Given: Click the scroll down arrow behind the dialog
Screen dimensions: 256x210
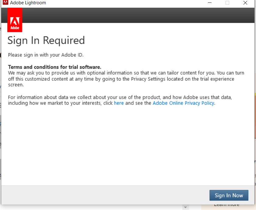Looking at the screenshot, I should click(x=185, y=207).
